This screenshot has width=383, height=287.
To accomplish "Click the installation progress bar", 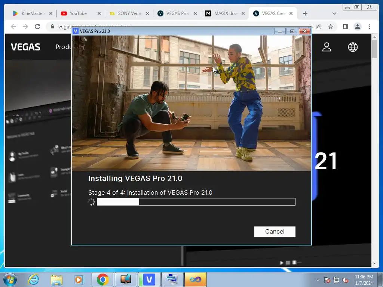I will coord(196,202).
